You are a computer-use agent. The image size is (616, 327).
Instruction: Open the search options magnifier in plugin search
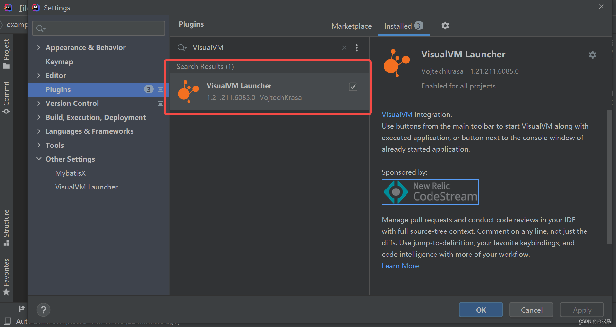(x=182, y=47)
